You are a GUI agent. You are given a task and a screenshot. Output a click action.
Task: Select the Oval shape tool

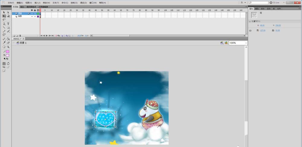8,27
